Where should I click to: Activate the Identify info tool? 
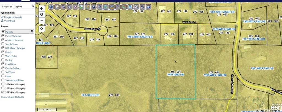[51, 7]
